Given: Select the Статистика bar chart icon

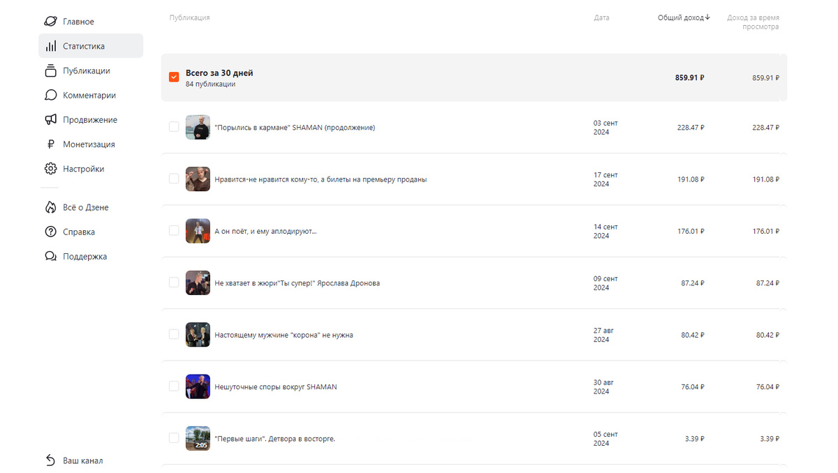Looking at the screenshot, I should (50, 46).
